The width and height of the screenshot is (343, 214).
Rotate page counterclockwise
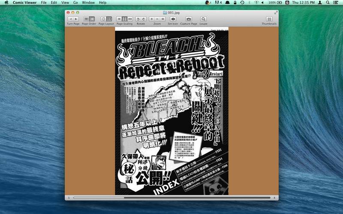(138, 19)
